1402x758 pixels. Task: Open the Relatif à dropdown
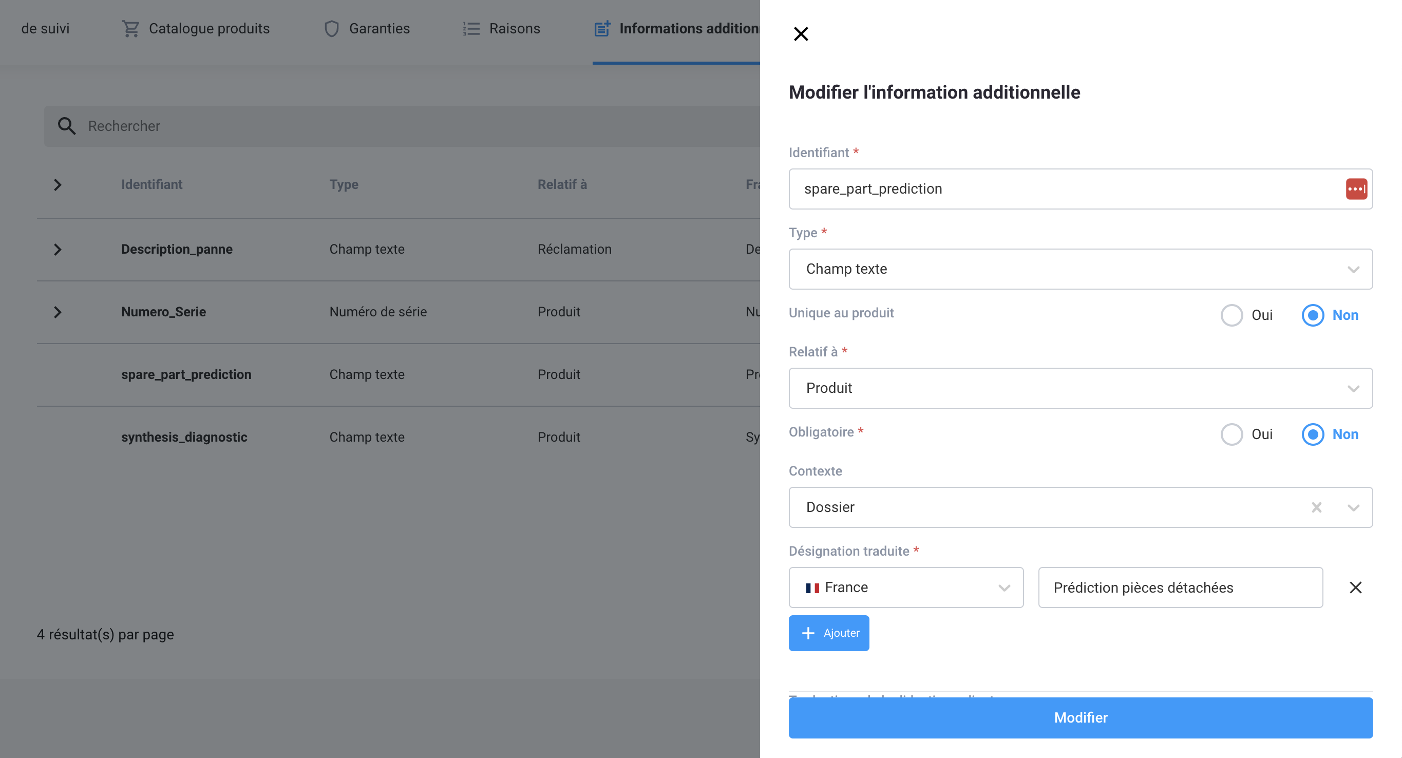tap(1080, 388)
